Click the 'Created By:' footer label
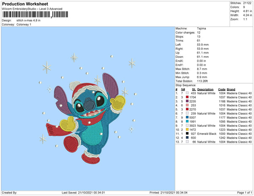 pyautogui.click(x=9, y=193)
